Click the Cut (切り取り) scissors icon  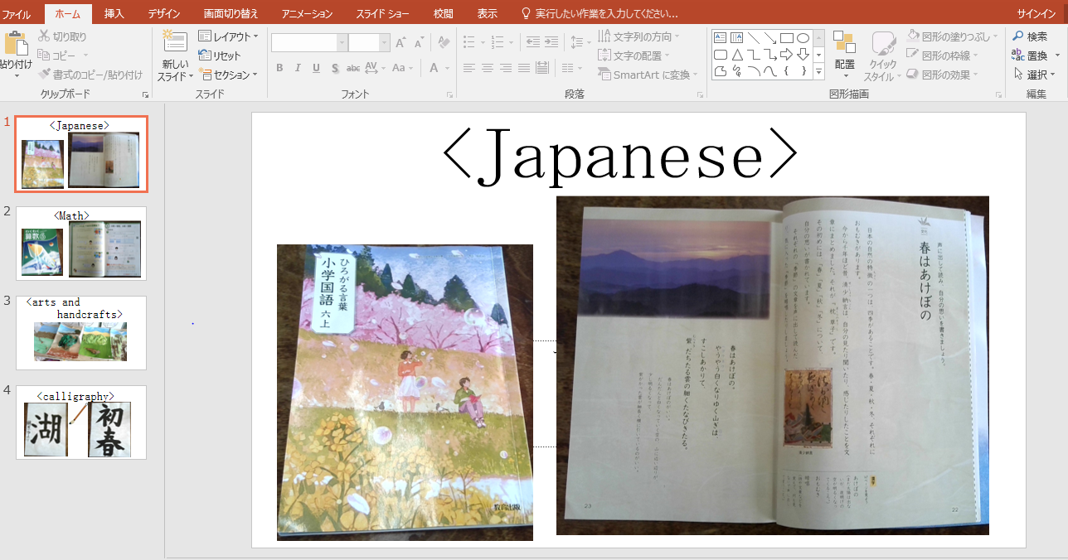pos(44,36)
